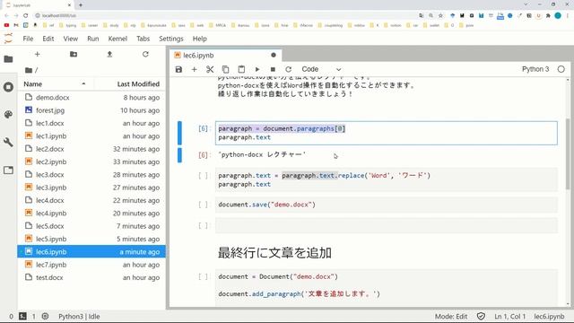Screen dimensions: 574x323
Task: Restart the kernel
Action: pos(289,69)
